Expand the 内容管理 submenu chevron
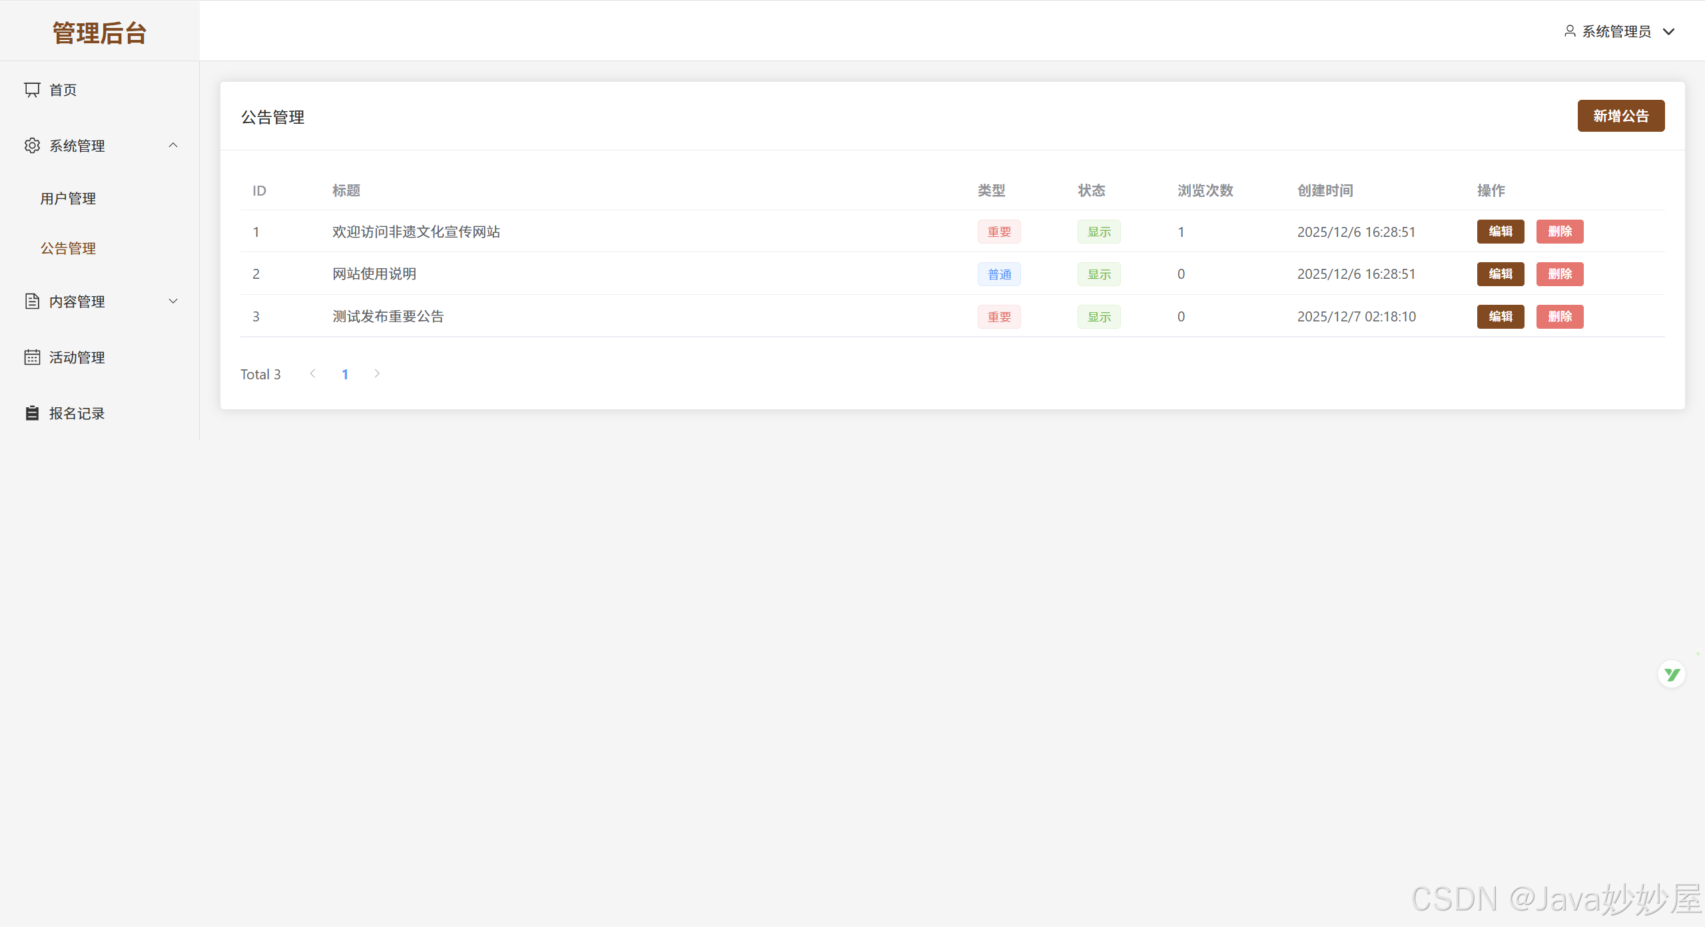Screen dimensions: 1705x927 tap(173, 301)
